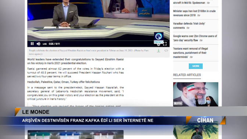Open the Google Chrome 'zero day' security flaw headline

195,38
